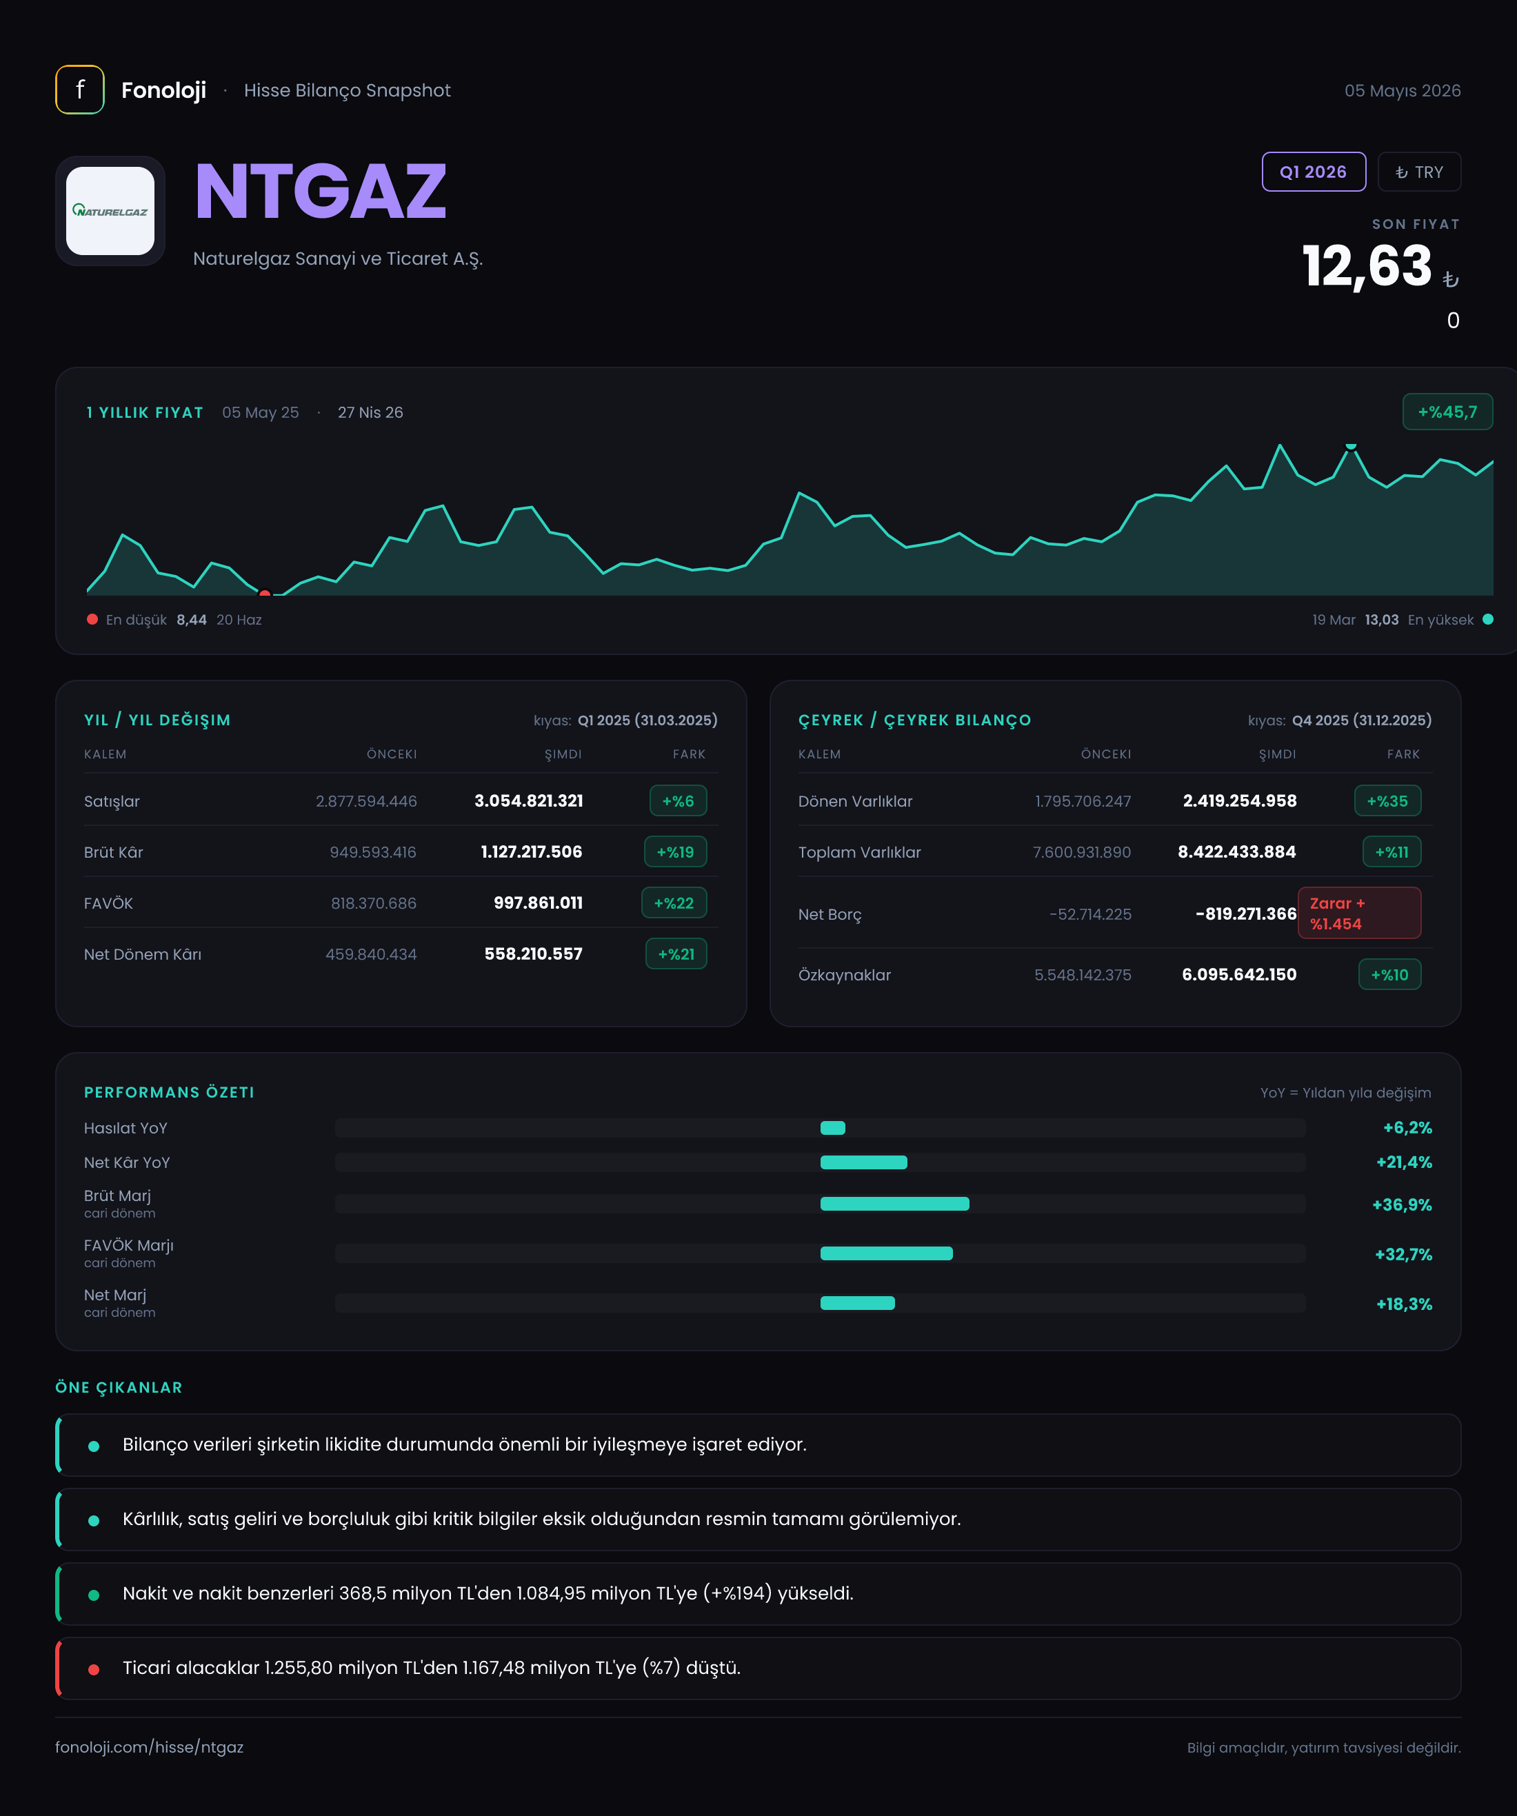Click the highest price value 13,03
This screenshot has width=1517, height=1816.
tap(1381, 620)
